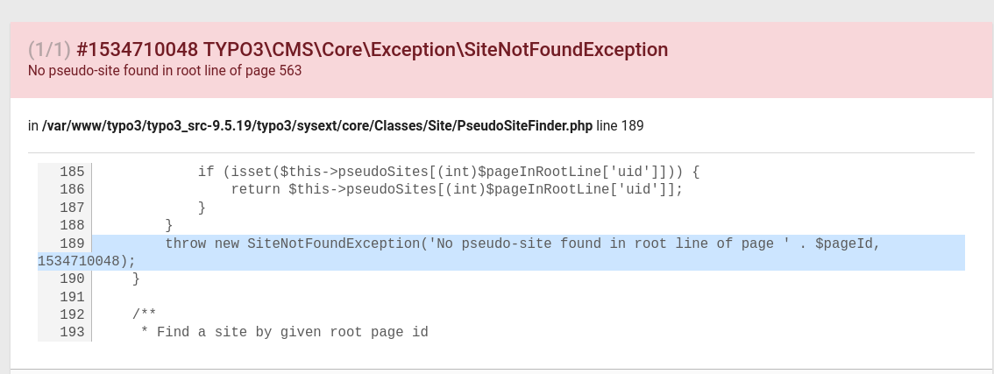Click the 'line 189' text after file path

coord(620,125)
